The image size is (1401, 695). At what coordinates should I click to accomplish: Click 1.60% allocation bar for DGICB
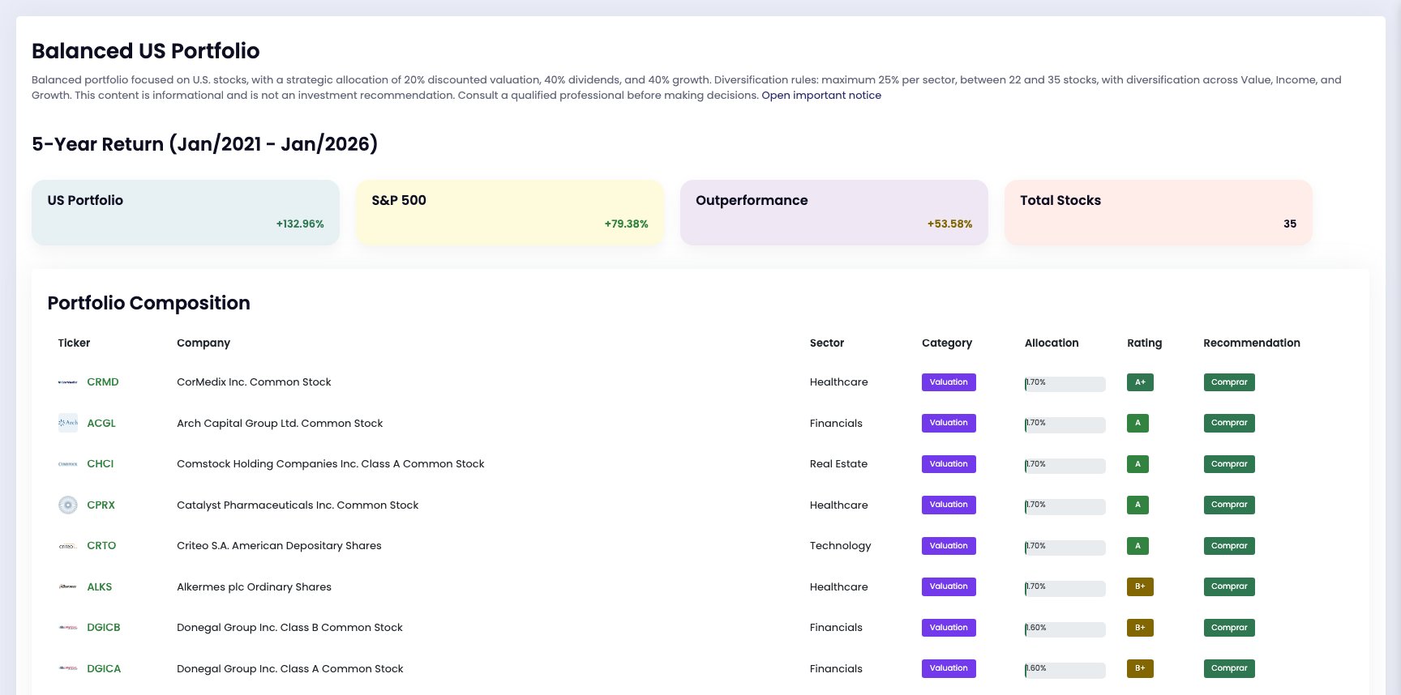pos(1065,629)
